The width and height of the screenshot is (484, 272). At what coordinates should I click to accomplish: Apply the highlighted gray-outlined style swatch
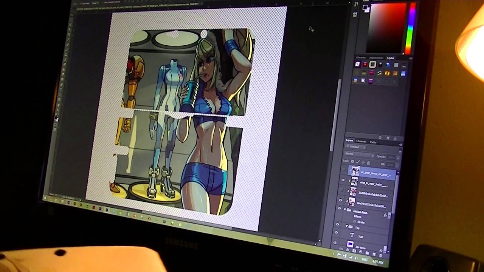(x=372, y=65)
